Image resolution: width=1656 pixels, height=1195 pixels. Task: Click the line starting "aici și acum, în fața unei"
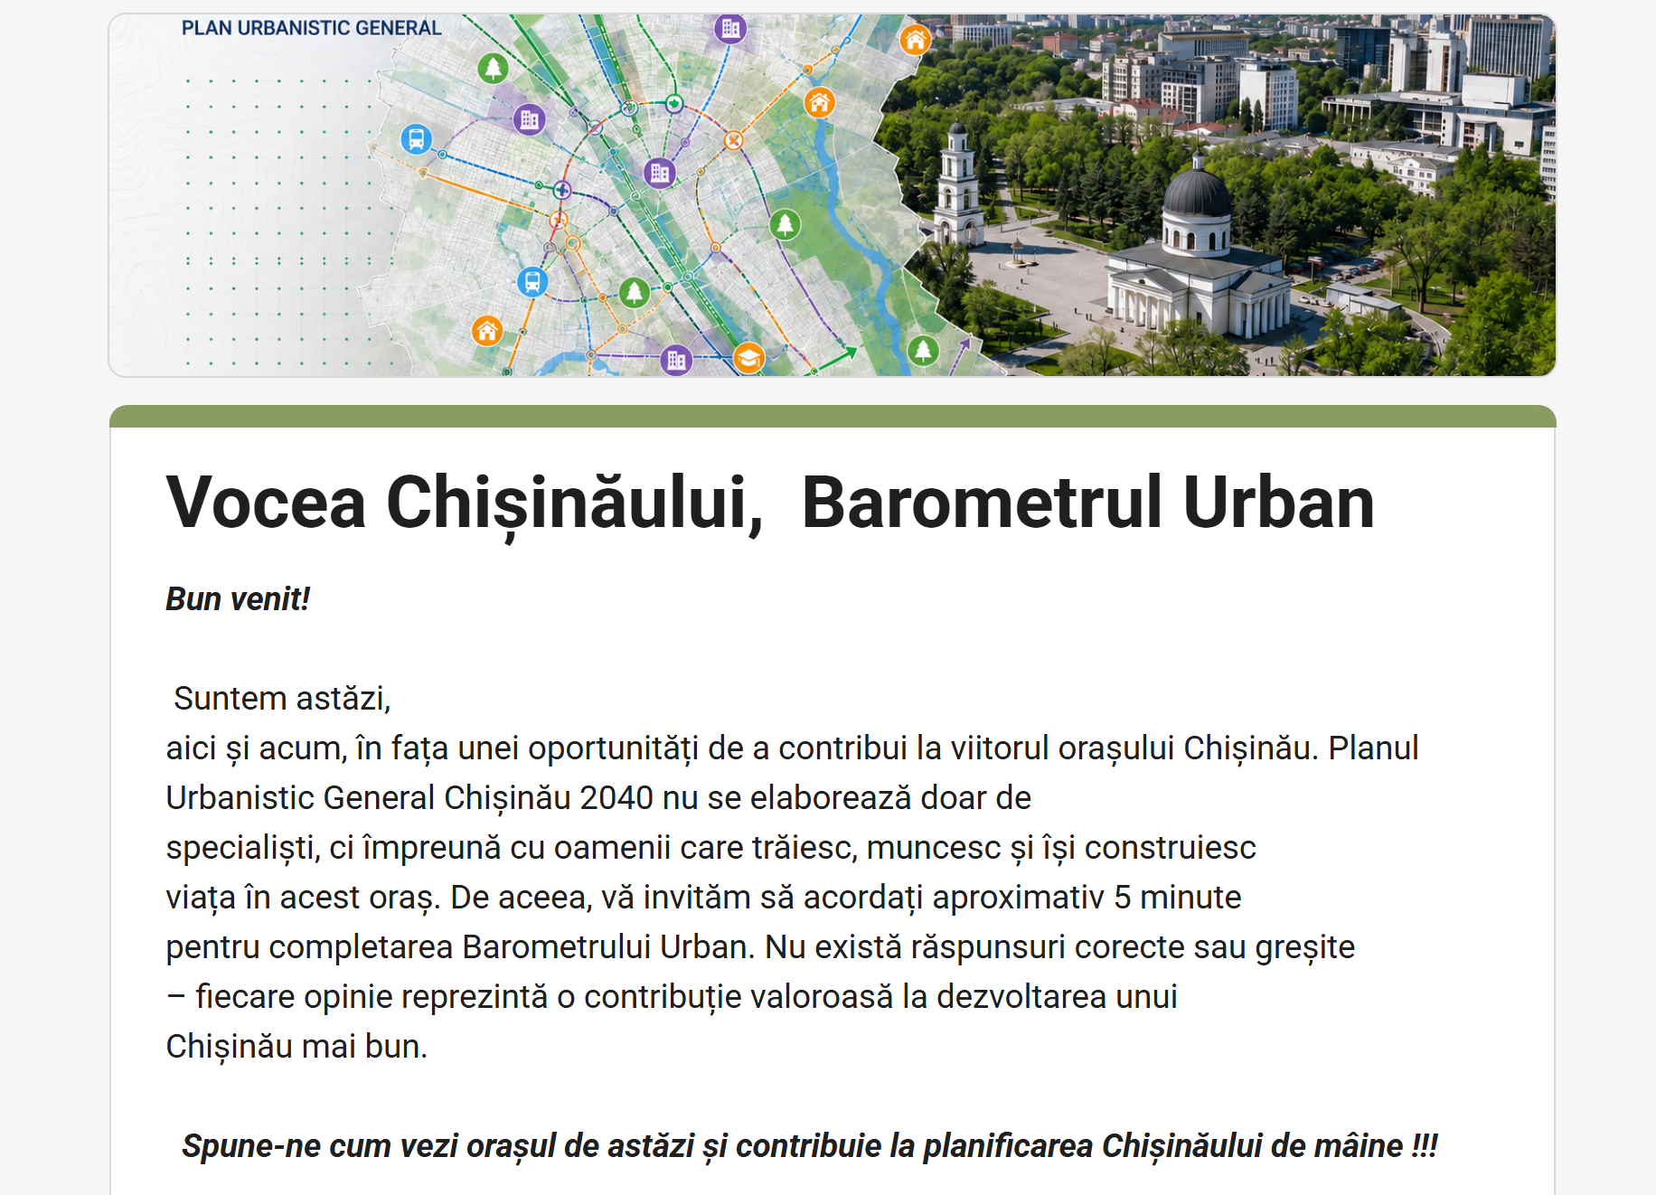coord(792,748)
